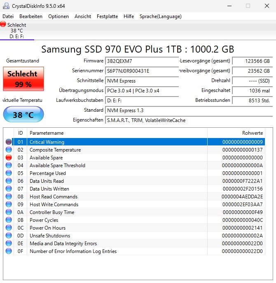Click the Seriennummer field S6P7NJ0R900431E
The image size is (276, 283).
tap(142, 71)
